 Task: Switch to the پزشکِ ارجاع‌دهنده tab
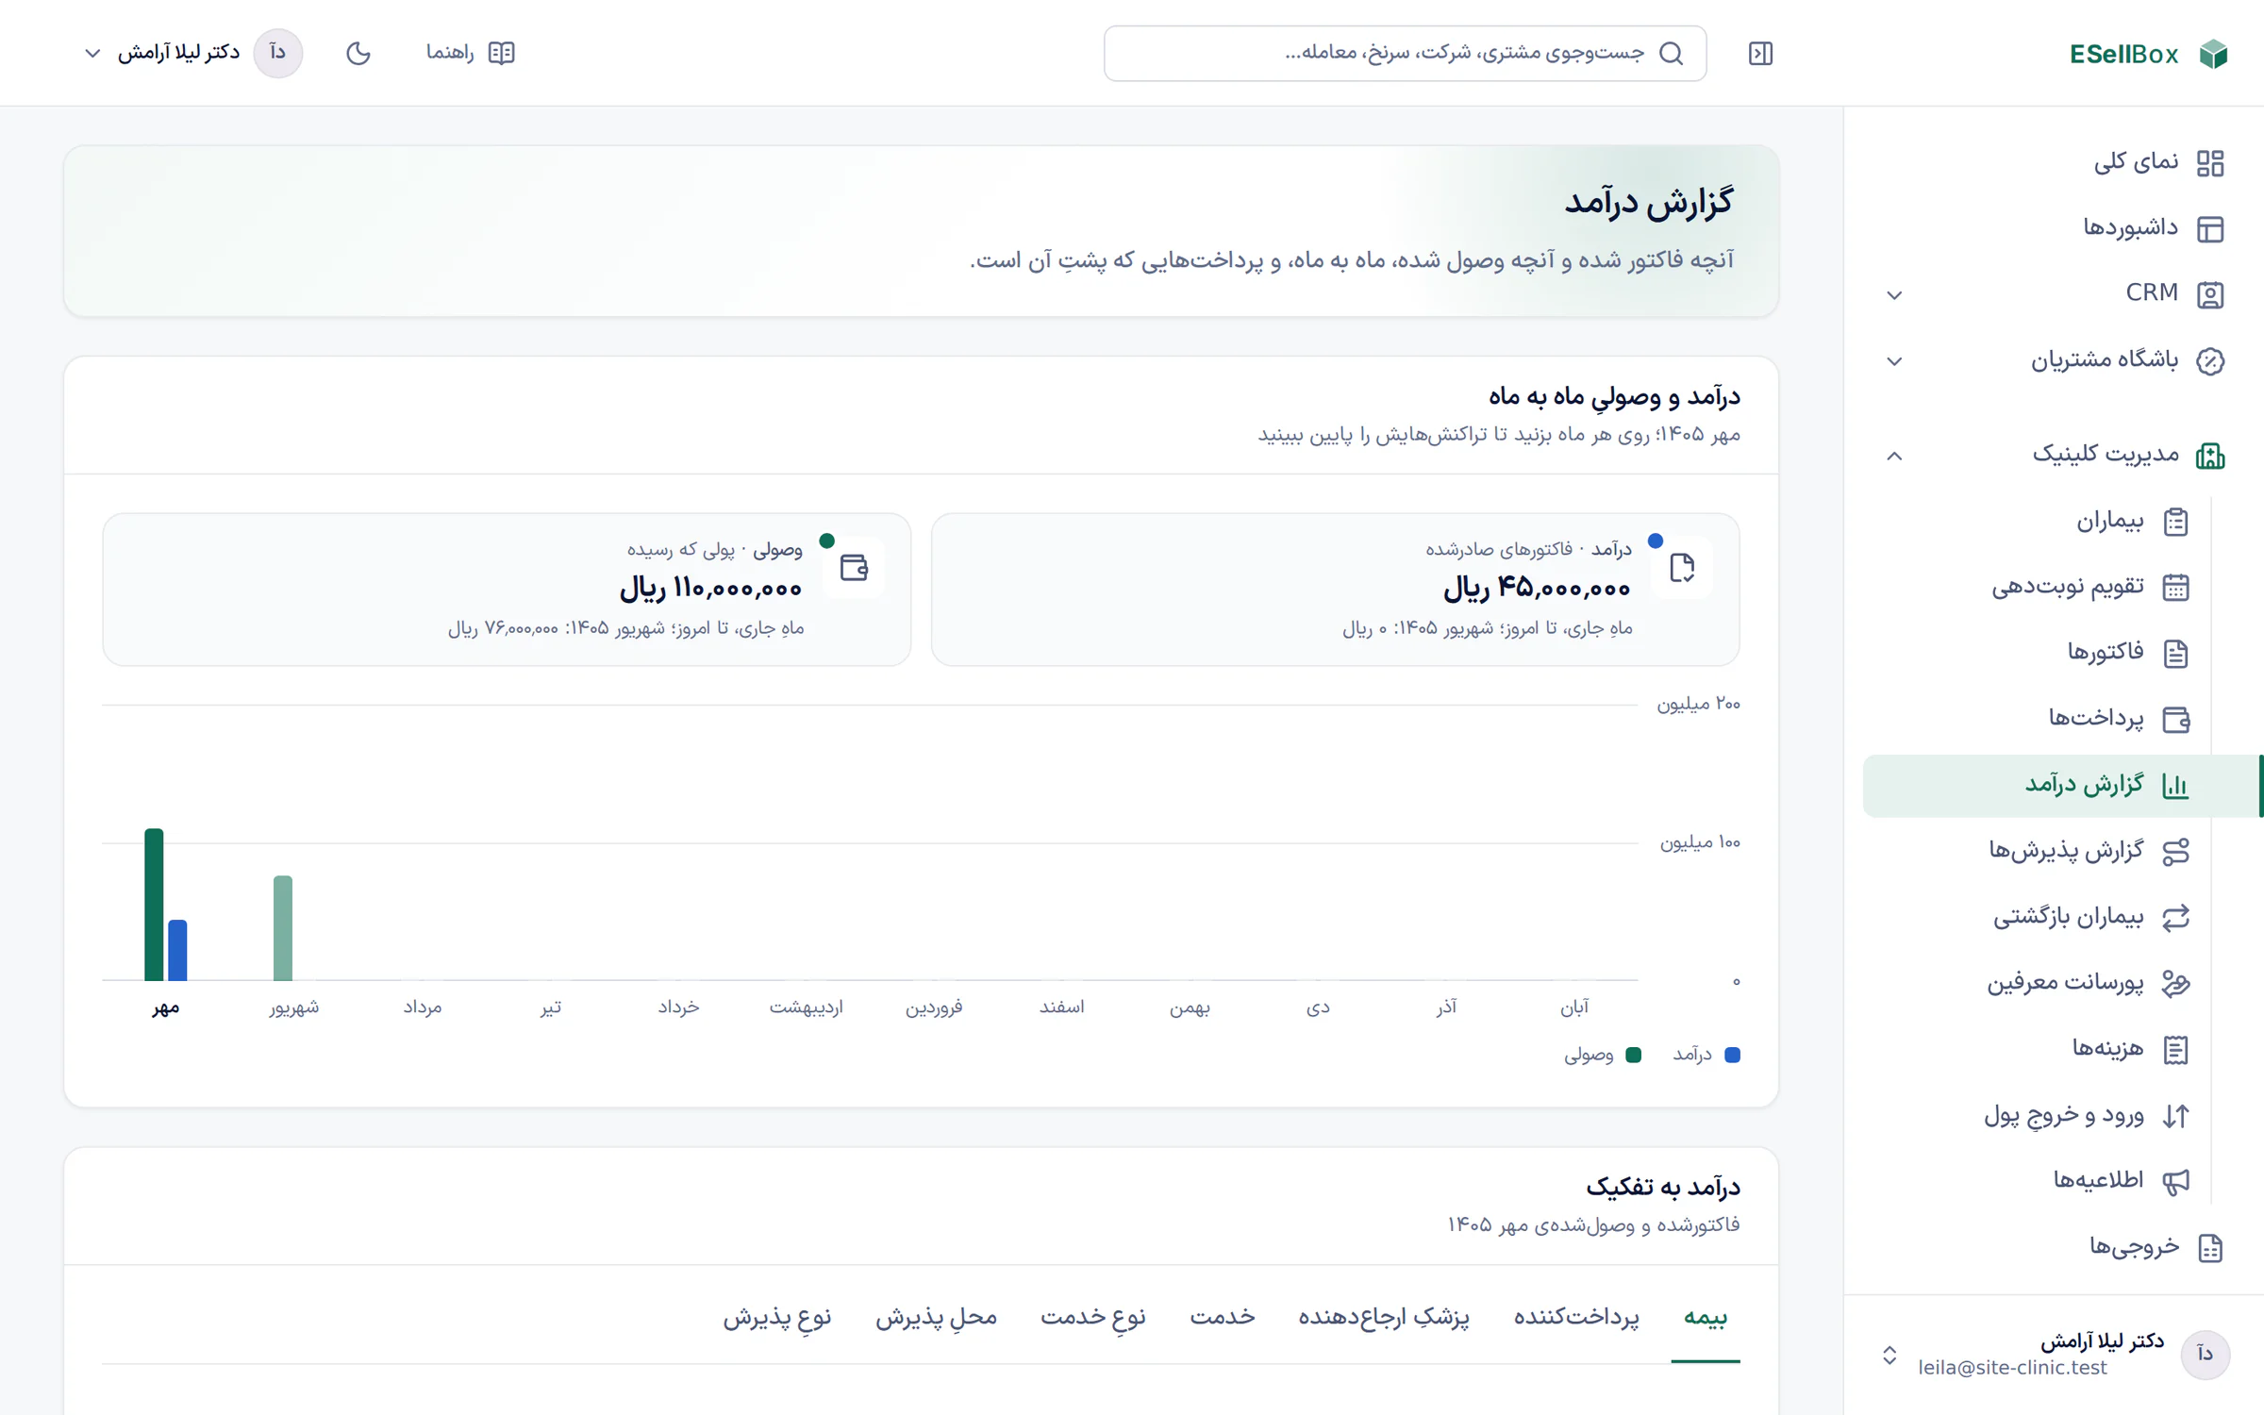pyautogui.click(x=1384, y=1317)
